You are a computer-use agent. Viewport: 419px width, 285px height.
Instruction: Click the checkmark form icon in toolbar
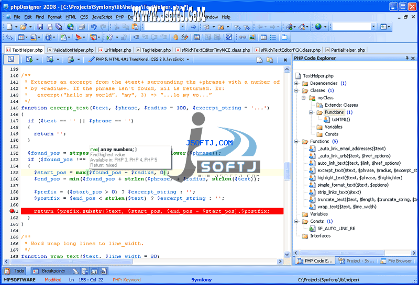(x=229, y=37)
